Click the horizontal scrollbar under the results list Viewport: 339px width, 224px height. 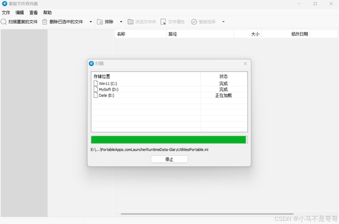pyautogui.click(x=207, y=214)
